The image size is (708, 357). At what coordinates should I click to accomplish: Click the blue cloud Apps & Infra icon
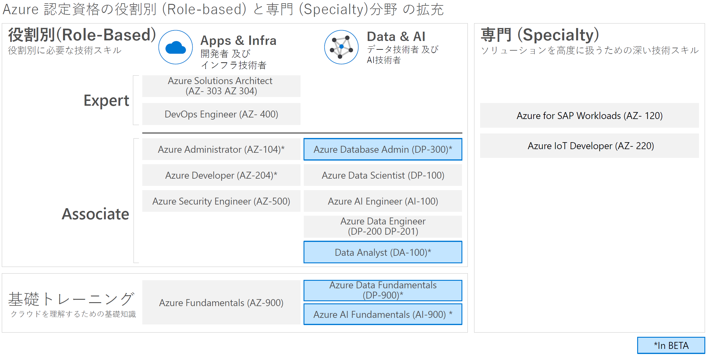point(175,47)
